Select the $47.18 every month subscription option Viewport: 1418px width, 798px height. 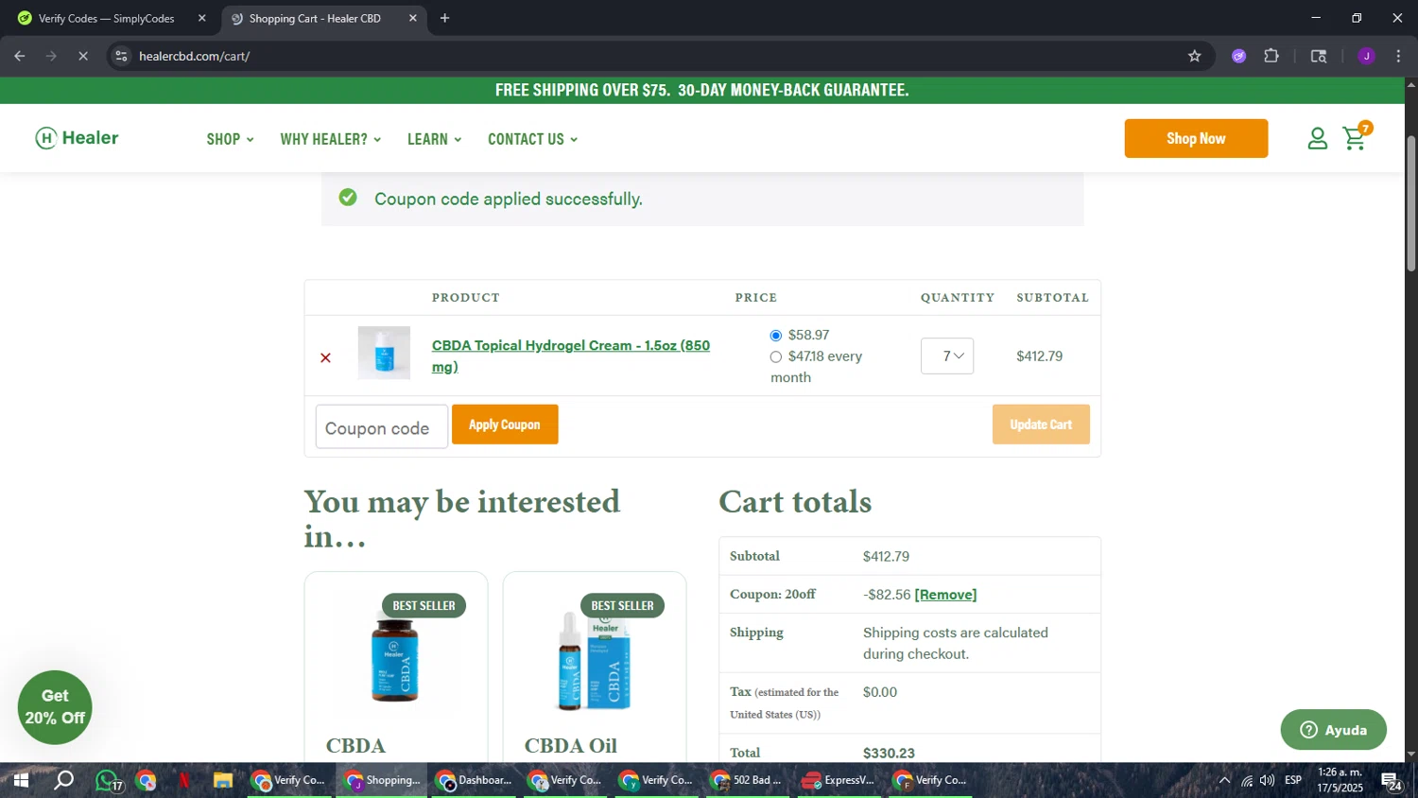pos(776,357)
